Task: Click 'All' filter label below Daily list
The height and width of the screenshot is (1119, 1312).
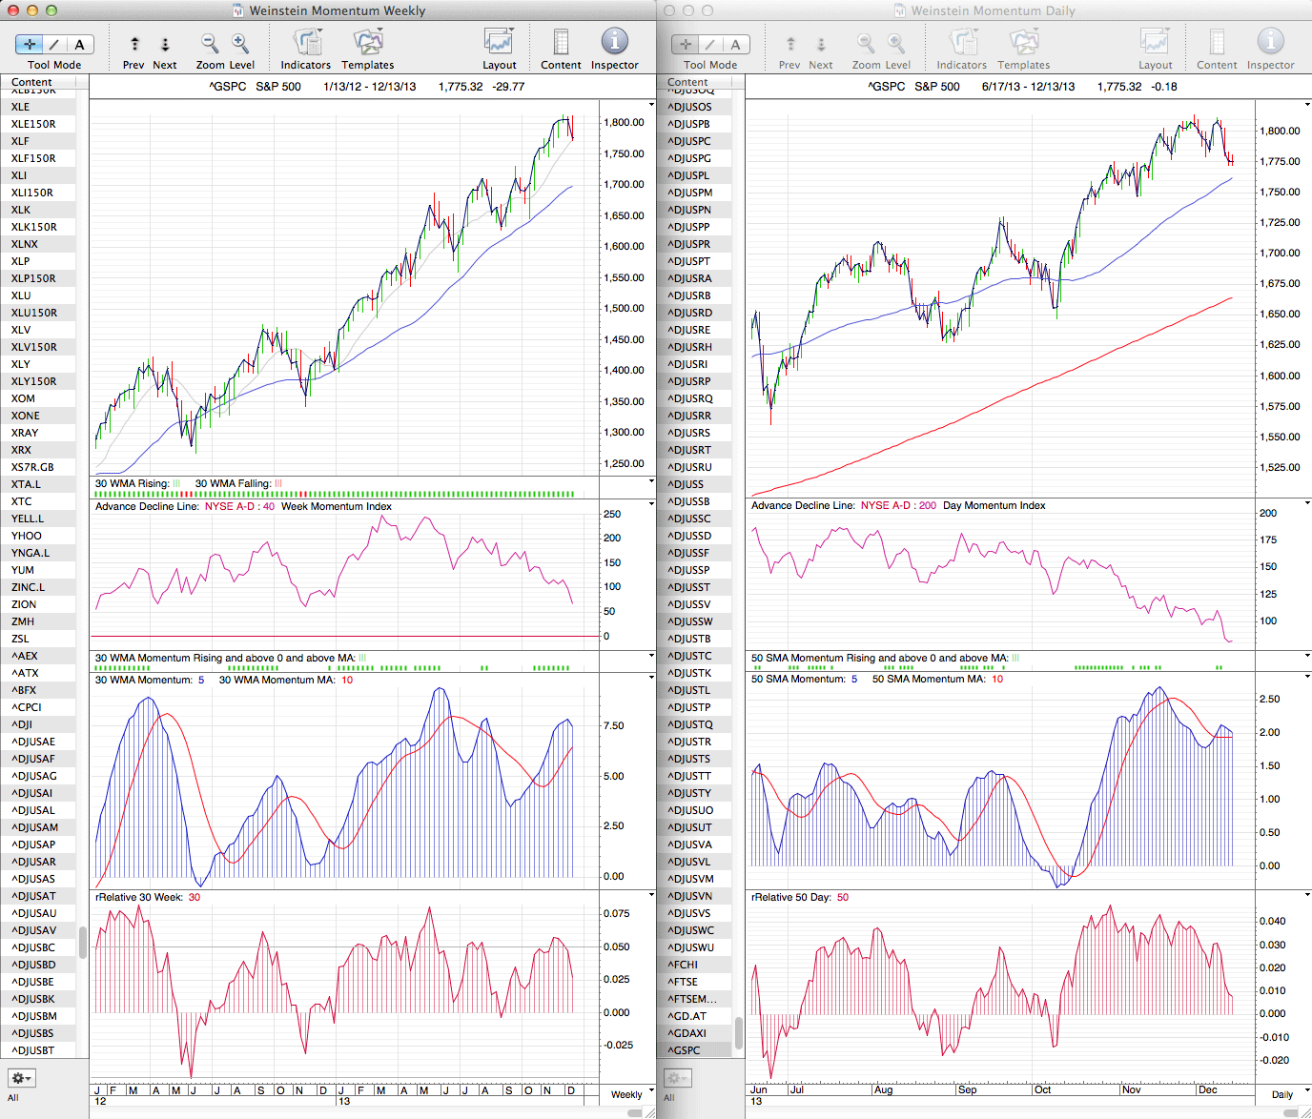Action: tap(669, 1098)
